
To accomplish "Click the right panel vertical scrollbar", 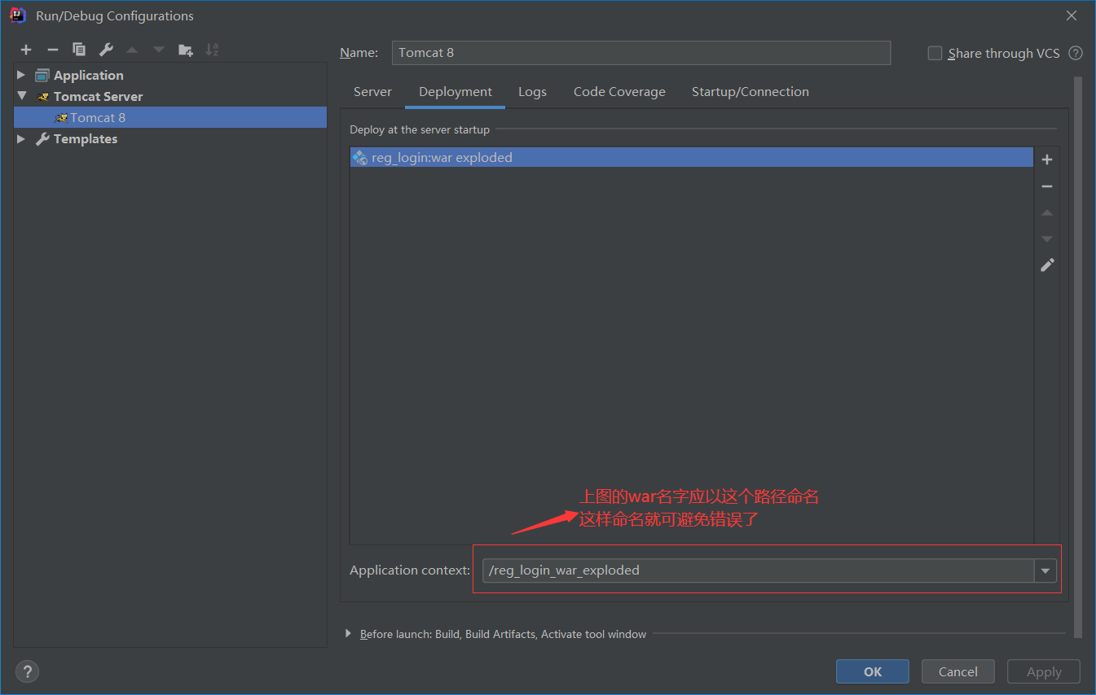I will pos(1078,356).
